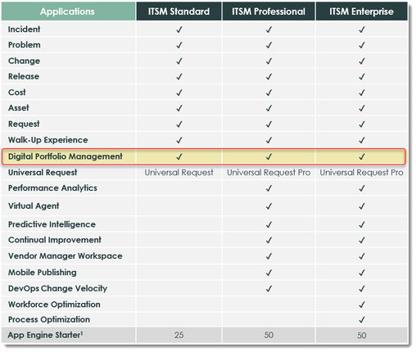Viewport: 416px width, 352px height.
Task: Click the Universal Request cell under ITSM Standard
Action: 179,173
